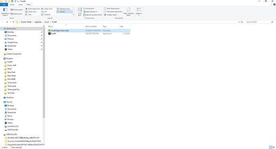This screenshot has width=276, height=149.
Task: Open the Ant-Man 2015 1080p folder
Action: tap(23, 138)
